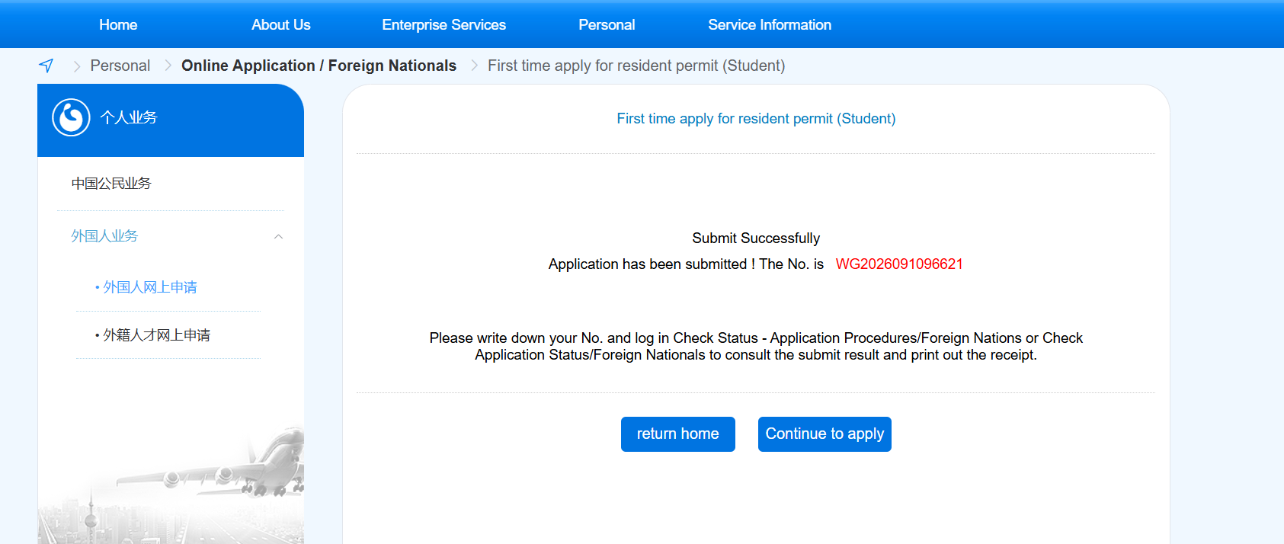Image resolution: width=1284 pixels, height=544 pixels.
Task: Open Personal breadcrumb link
Action: (120, 66)
